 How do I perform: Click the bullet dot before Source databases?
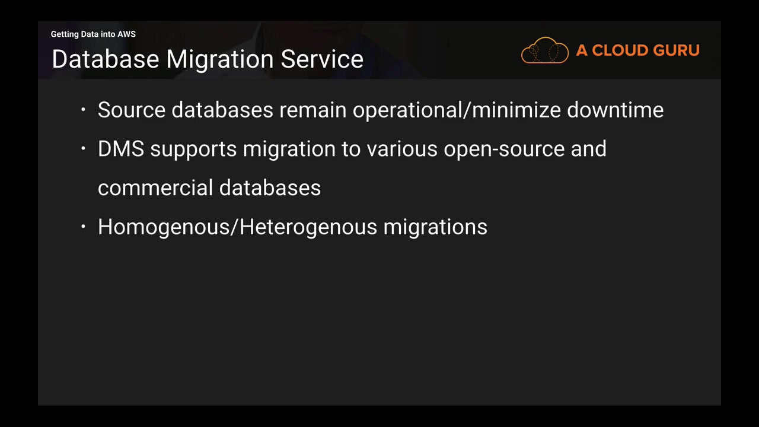point(84,110)
